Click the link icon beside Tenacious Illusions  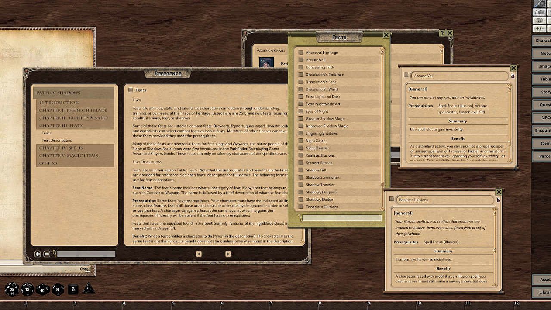[x=301, y=207]
